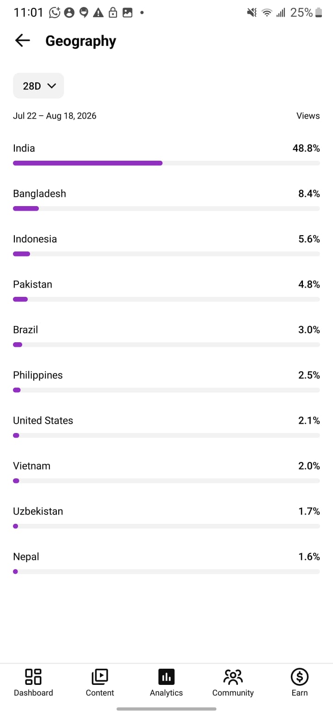
Task: Tap the battery icon in status bar
Action: click(x=318, y=13)
